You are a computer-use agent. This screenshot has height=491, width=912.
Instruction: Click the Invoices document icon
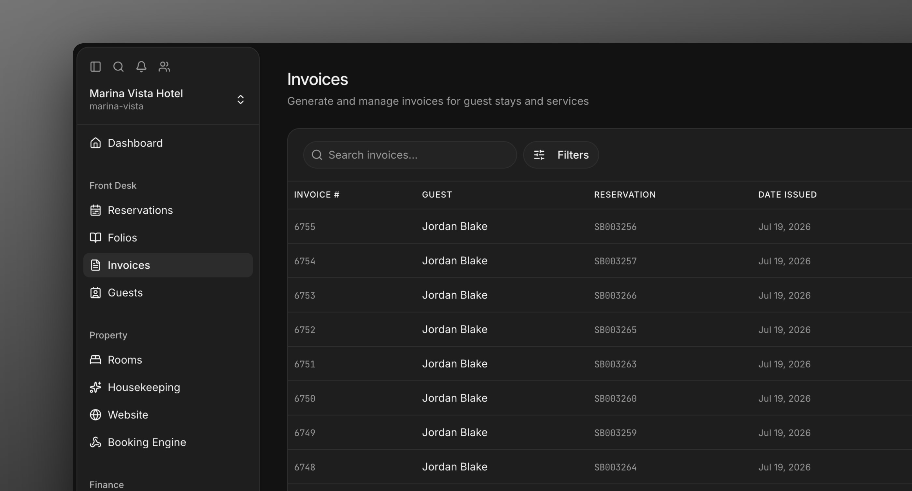pos(95,265)
